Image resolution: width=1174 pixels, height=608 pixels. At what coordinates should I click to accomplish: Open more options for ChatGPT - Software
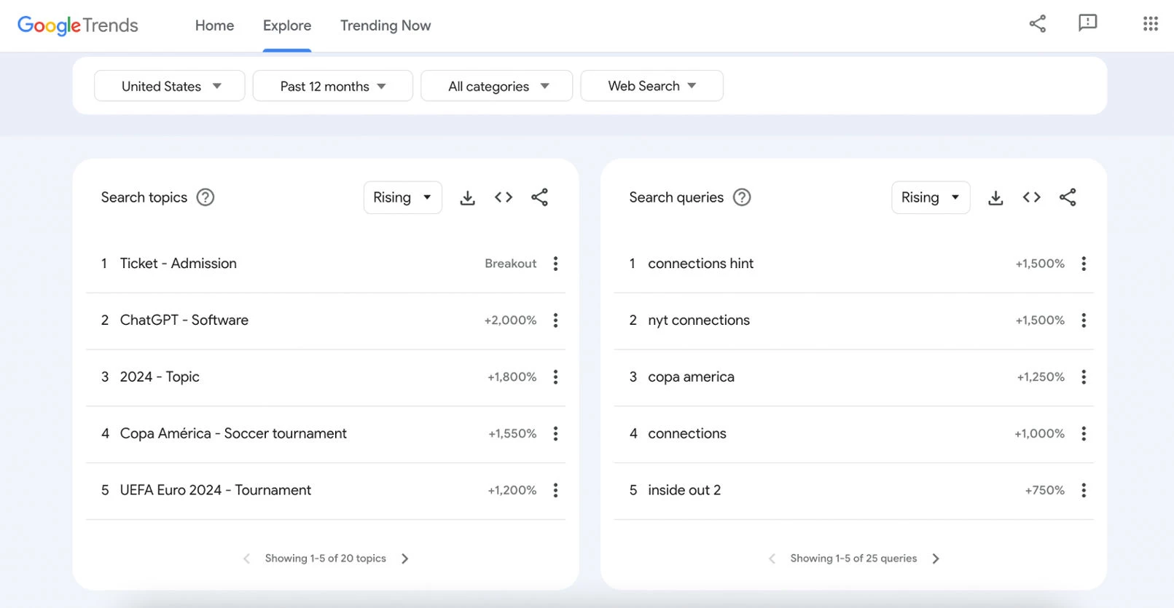(x=555, y=320)
